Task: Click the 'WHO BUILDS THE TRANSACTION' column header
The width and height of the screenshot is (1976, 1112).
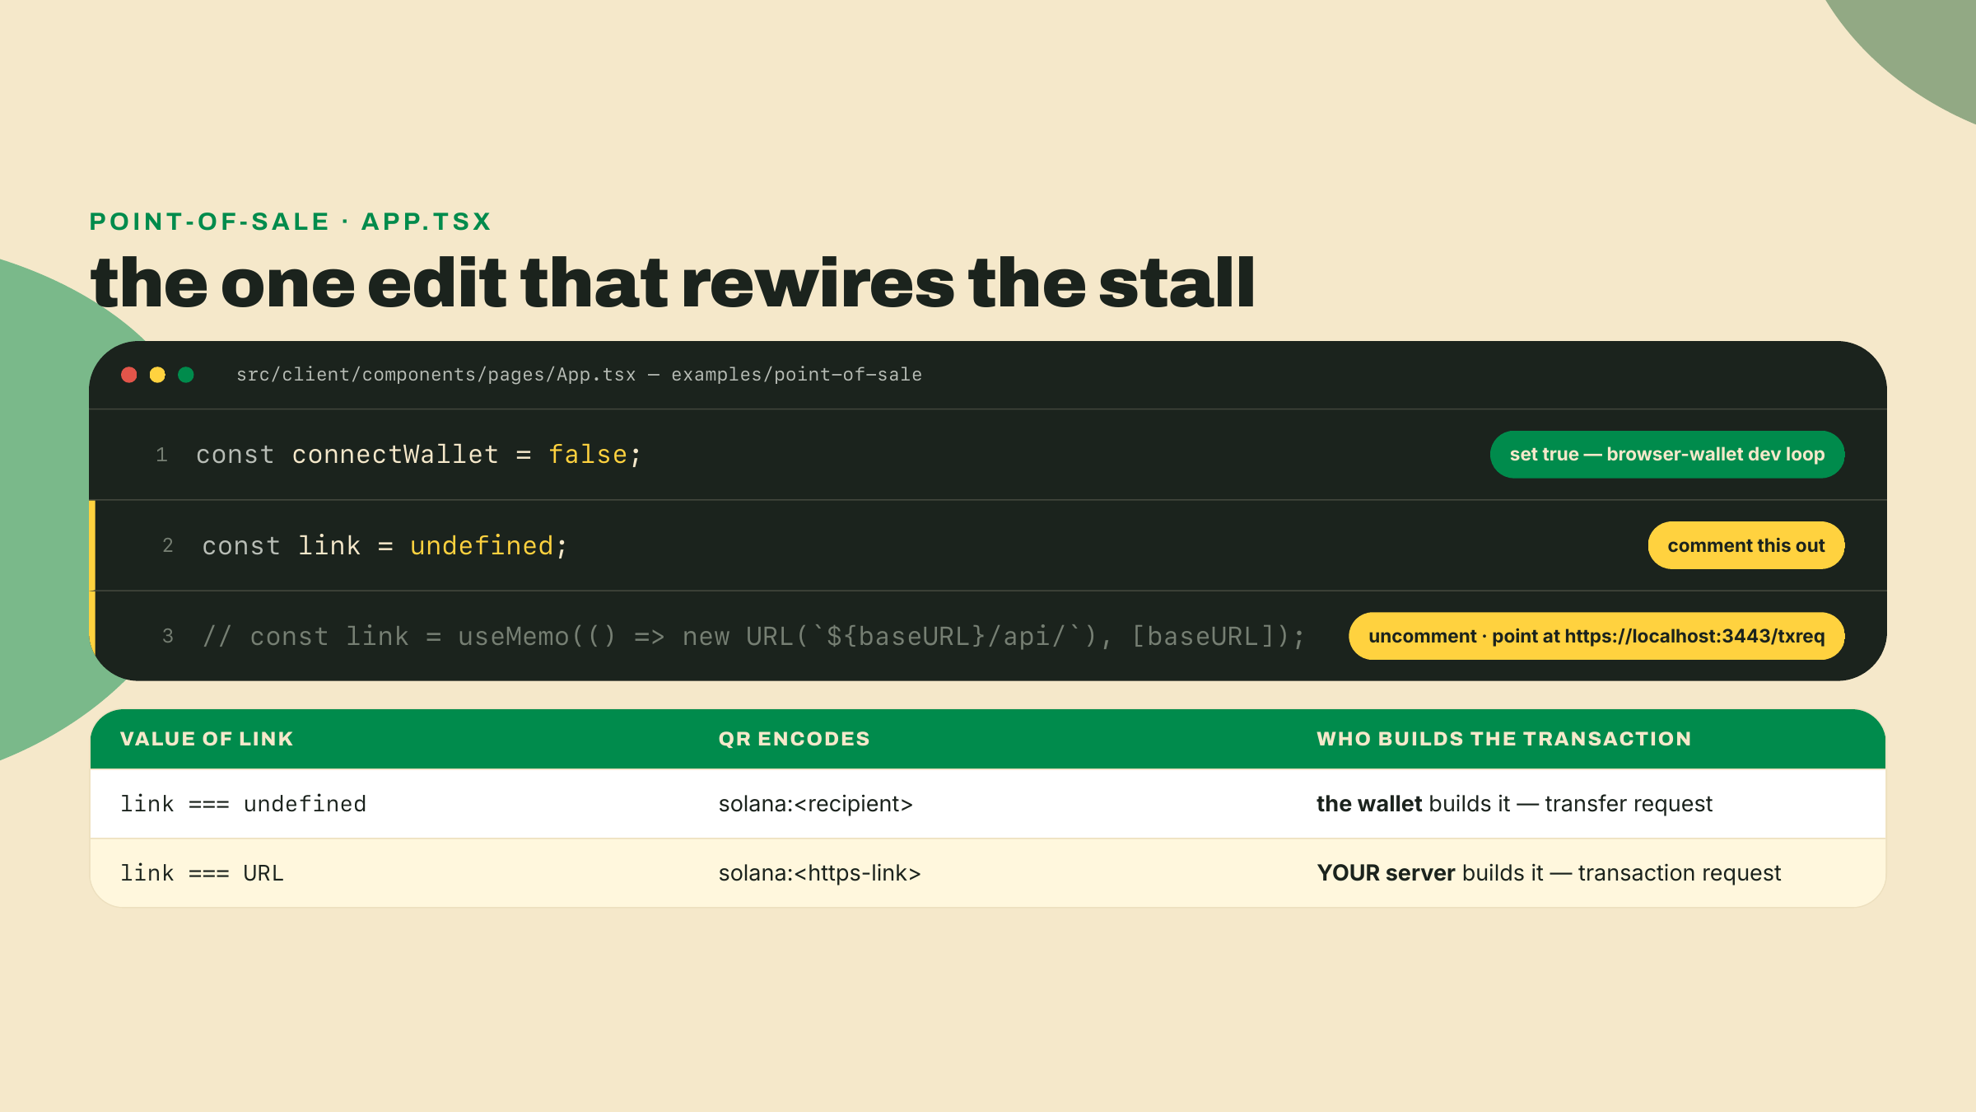Action: point(1504,739)
